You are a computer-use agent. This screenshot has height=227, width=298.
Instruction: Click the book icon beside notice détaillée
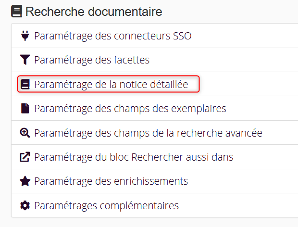(x=25, y=85)
